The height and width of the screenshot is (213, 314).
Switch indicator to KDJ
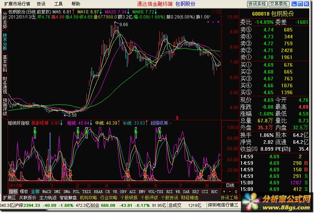coord(196,192)
